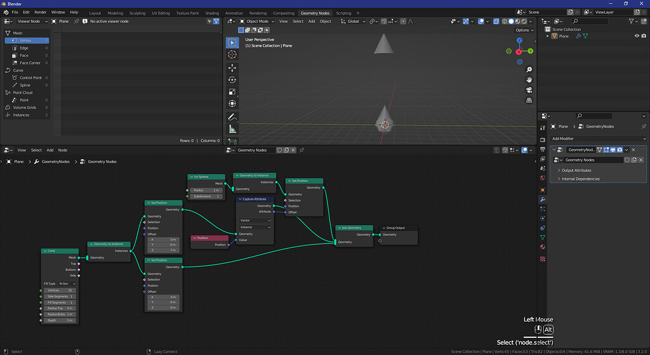
Task: Open the World properties tab
Action: click(x=543, y=178)
